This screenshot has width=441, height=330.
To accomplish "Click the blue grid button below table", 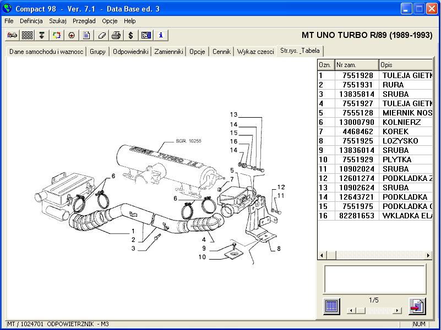I will [x=331, y=305].
